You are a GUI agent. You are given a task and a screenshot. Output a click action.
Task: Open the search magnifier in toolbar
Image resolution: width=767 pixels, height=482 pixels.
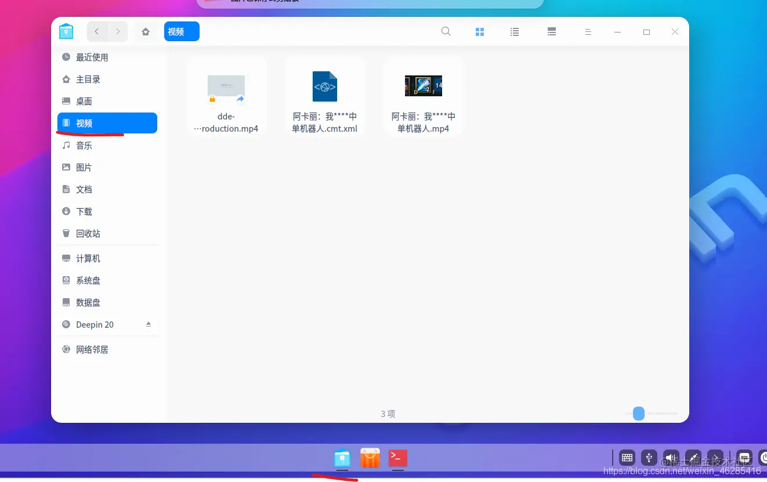446,32
